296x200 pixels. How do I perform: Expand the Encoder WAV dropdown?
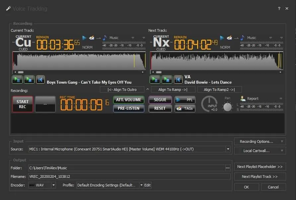[x=53, y=185]
